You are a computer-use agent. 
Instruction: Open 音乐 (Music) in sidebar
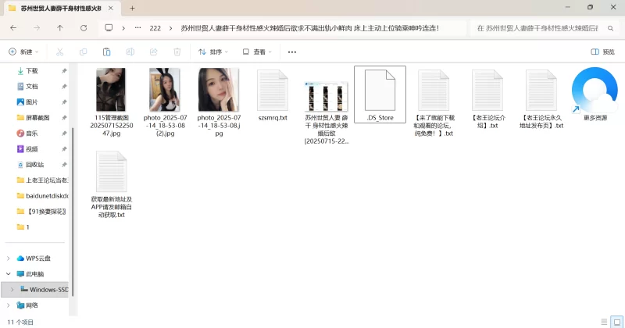pyautogui.click(x=31, y=133)
